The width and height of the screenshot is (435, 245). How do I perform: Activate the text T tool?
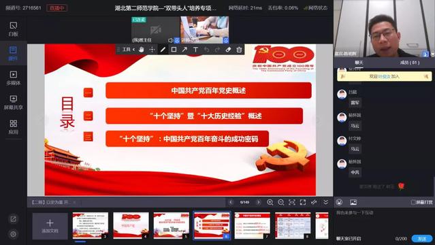[x=195, y=50]
